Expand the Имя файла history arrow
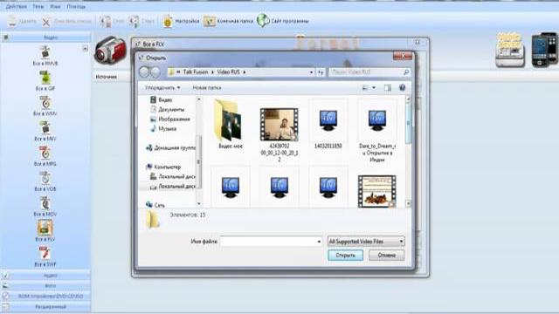Screen dimensions: 559x314 (319, 242)
